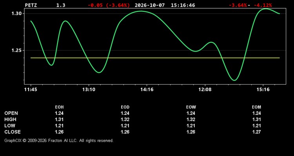Select the date 2026-10-07
294x156 pixels.
pos(150,5)
